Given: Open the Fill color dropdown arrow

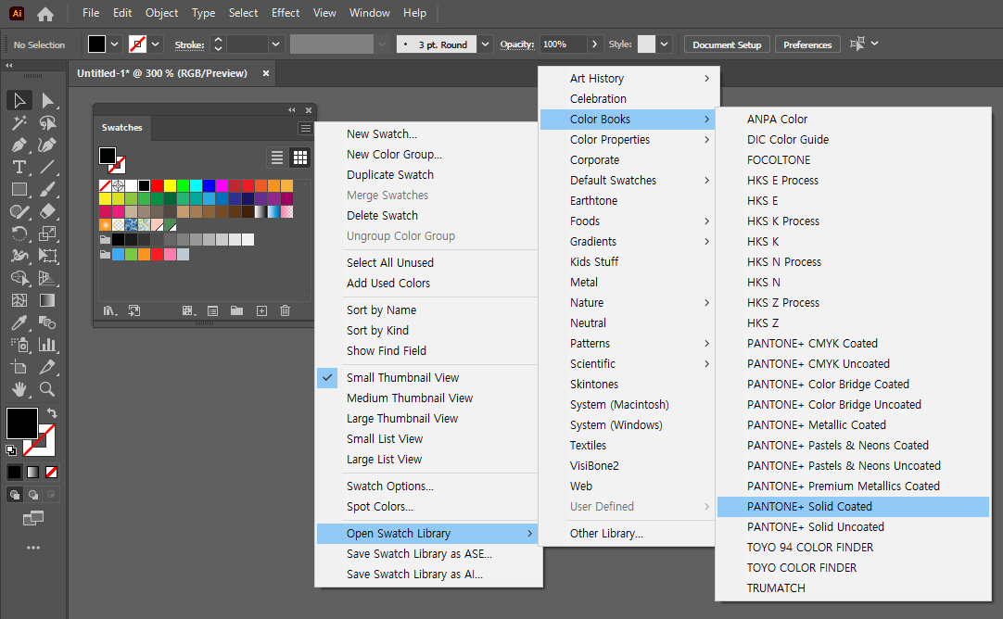Looking at the screenshot, I should (x=115, y=44).
